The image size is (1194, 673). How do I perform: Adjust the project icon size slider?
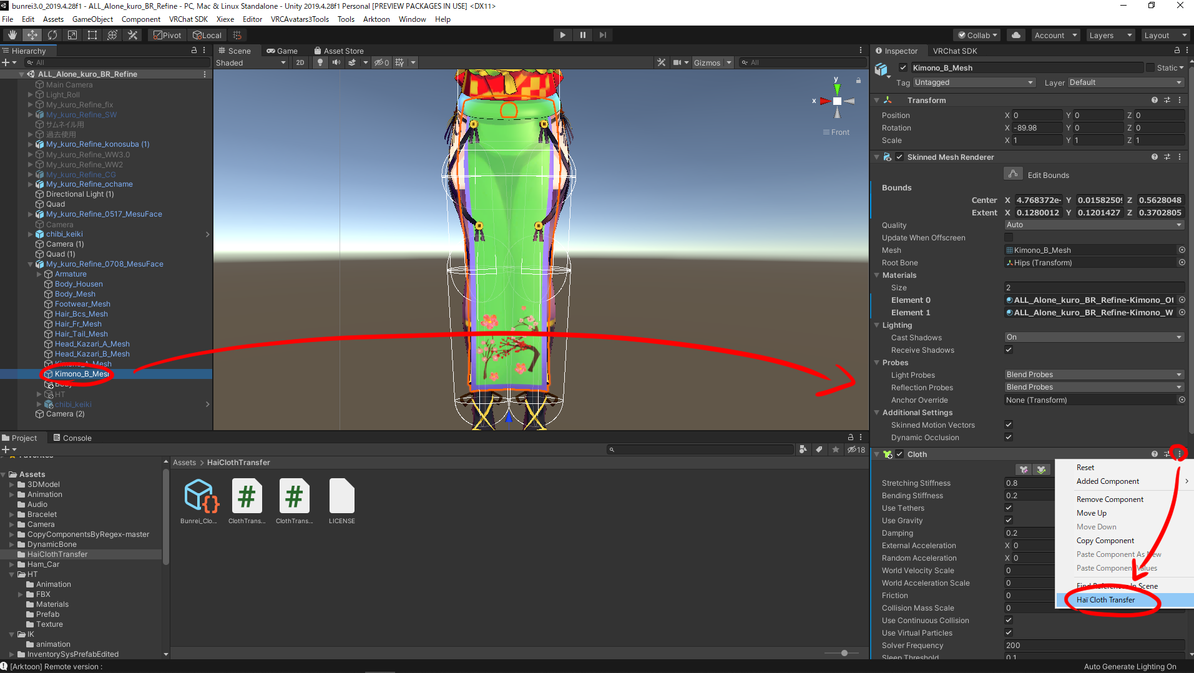[844, 653]
